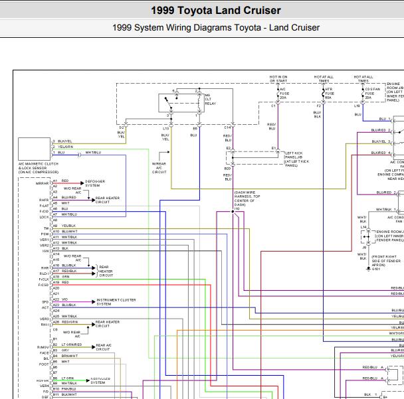Click the "CDS FAN FUSE 20A" label
This screenshot has height=399, width=404.
tap(372, 94)
